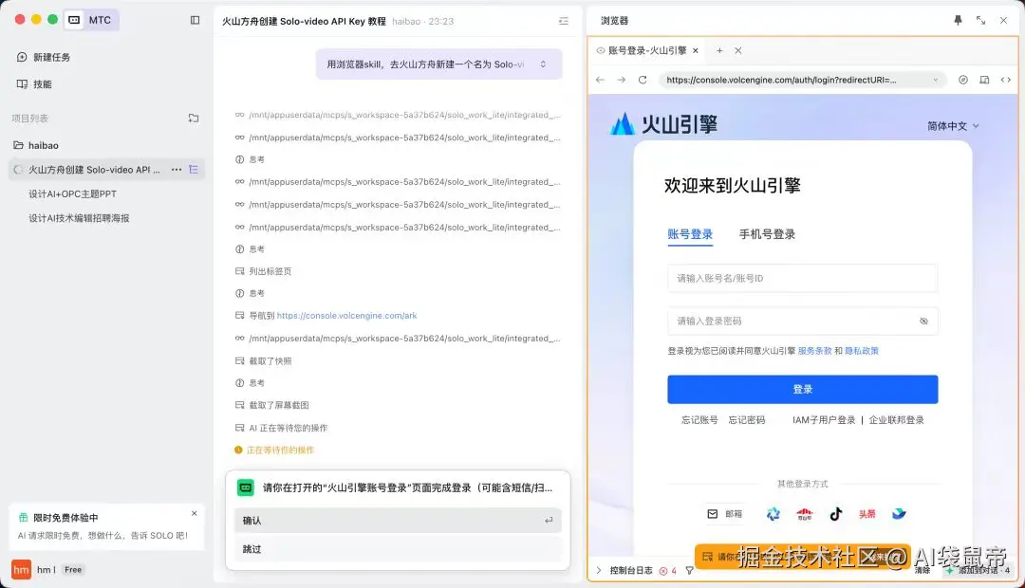This screenshot has width=1025, height=588.
Task: Open the conversation outline icon in chat header
Action: coord(564,21)
